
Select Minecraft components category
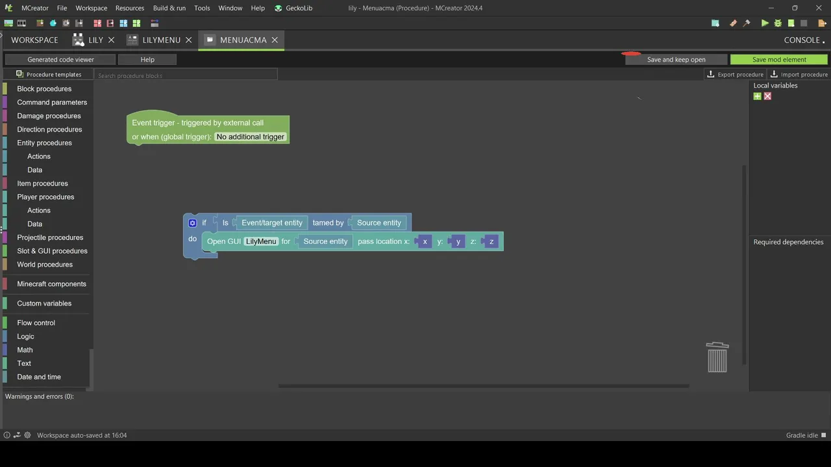tap(51, 283)
